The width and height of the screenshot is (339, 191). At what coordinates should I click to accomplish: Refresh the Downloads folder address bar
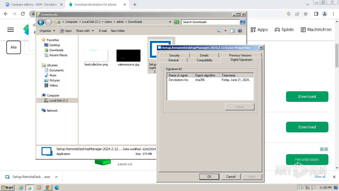(x=177, y=22)
